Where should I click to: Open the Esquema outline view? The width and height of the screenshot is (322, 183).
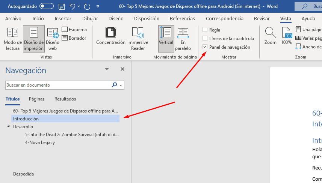74,30
